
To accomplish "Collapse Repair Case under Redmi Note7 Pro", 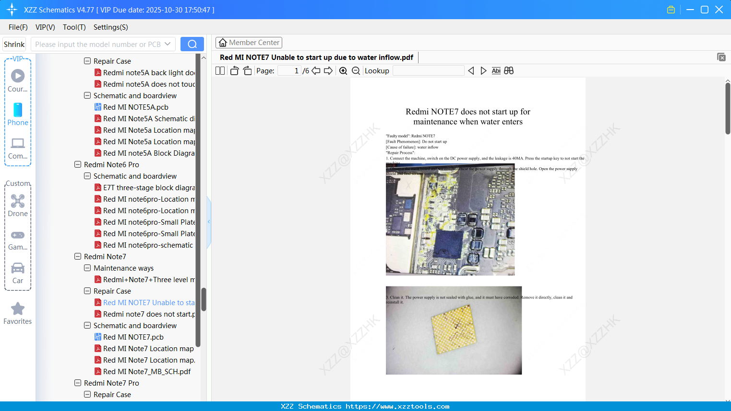I will (x=87, y=395).
